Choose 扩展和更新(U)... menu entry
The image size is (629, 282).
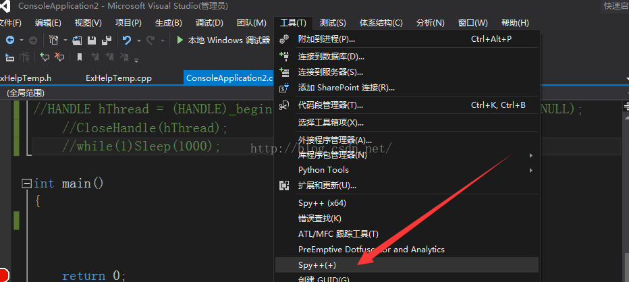(407, 186)
